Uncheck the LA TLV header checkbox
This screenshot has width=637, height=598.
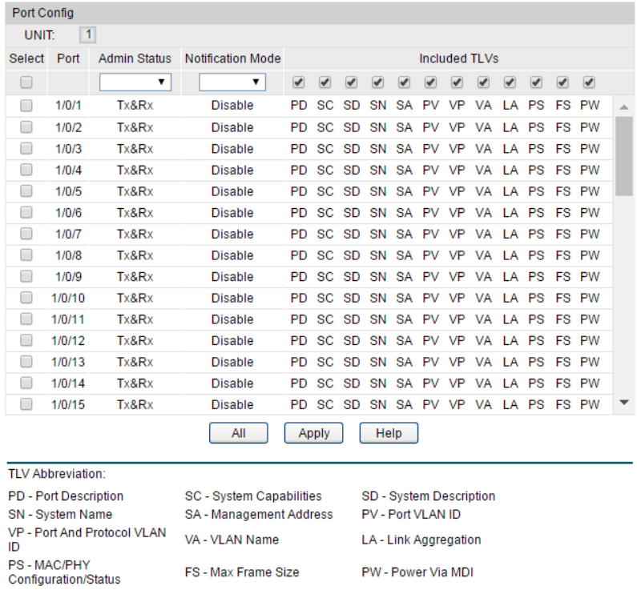(x=510, y=82)
